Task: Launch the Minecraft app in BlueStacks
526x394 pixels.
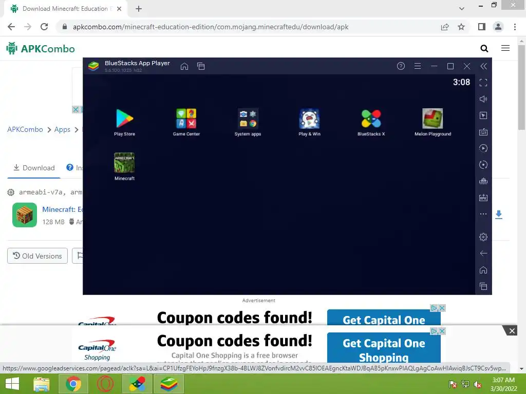Action: tap(124, 163)
